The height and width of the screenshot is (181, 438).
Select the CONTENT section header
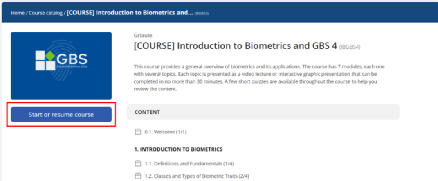[x=263, y=112]
